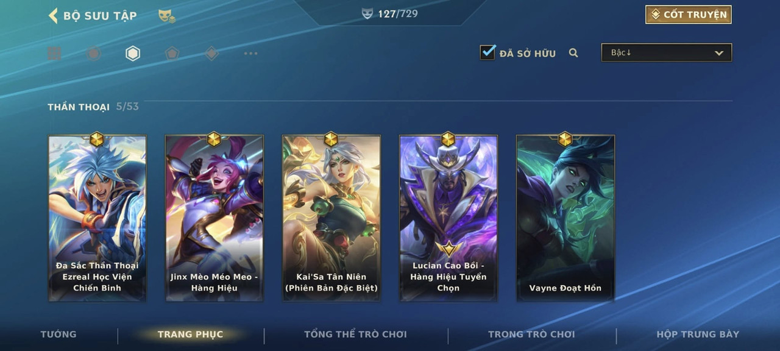The width and height of the screenshot is (780, 351).
Task: Select the highlighted hexagon rarity filter
Action: click(x=133, y=54)
